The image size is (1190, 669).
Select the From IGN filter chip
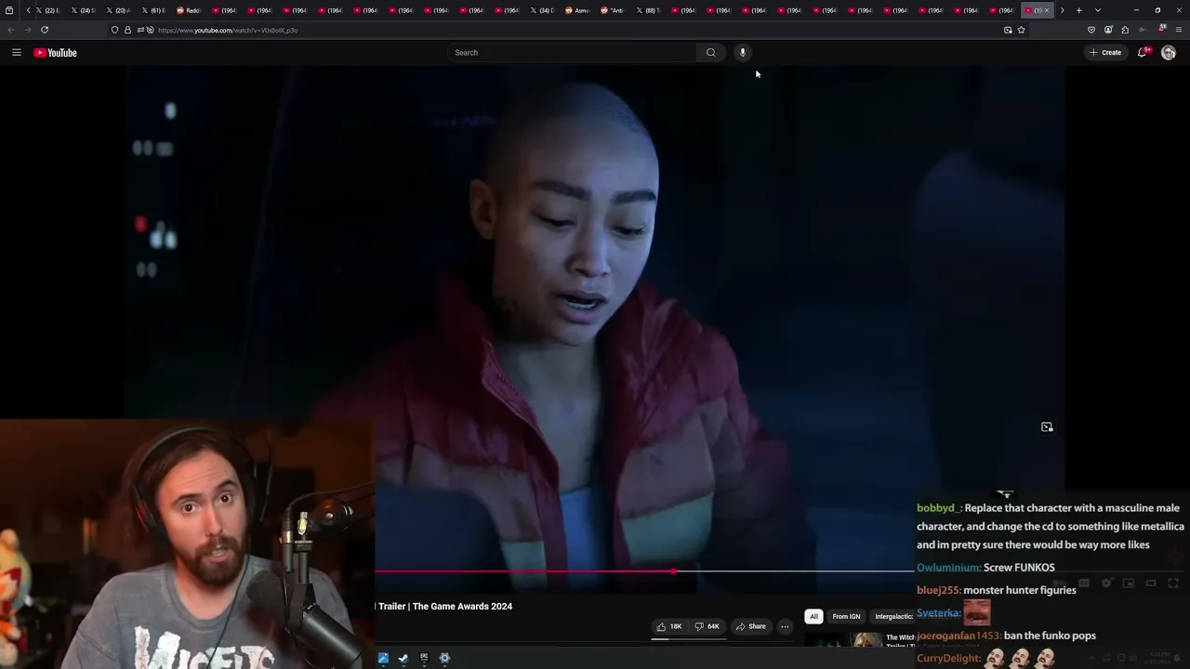(846, 616)
